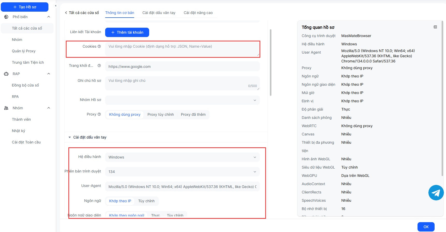446x232 pixels.
Task: Select the 'Proxy tùy chỉnh' option
Action: pyautogui.click(x=161, y=114)
